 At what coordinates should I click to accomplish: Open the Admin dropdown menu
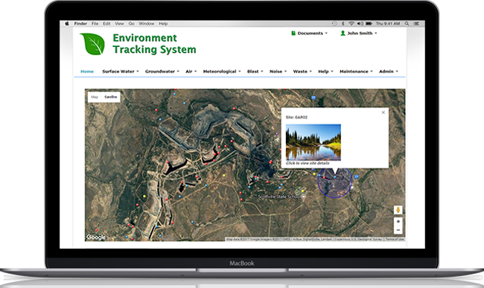coord(389,71)
